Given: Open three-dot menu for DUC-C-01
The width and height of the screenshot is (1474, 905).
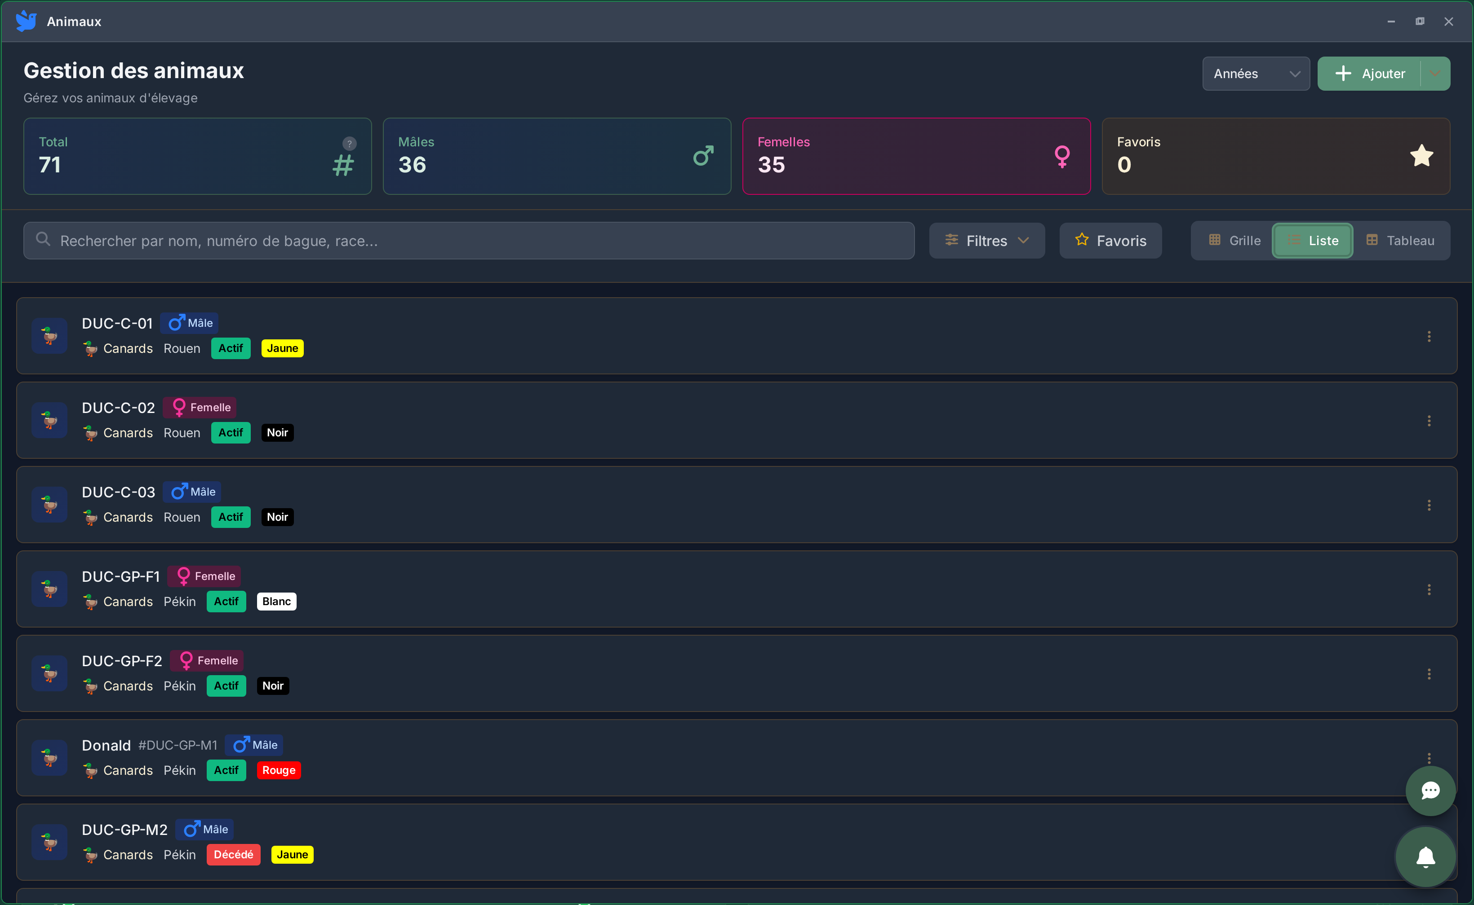Looking at the screenshot, I should tap(1429, 336).
